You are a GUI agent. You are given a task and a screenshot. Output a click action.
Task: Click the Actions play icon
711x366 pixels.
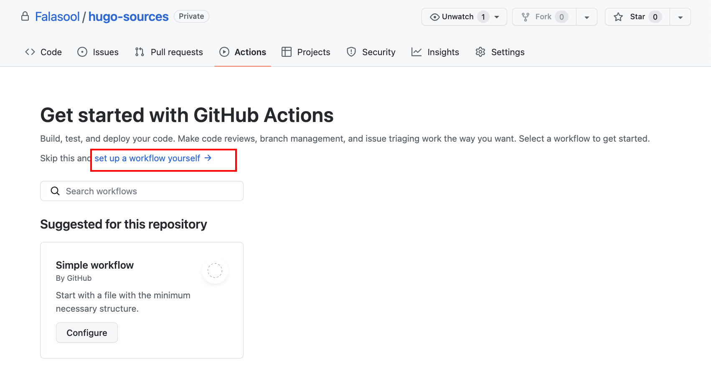[224, 52]
